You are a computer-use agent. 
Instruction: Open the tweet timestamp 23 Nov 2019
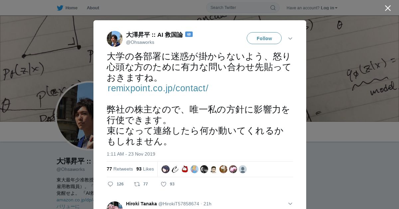(131, 154)
